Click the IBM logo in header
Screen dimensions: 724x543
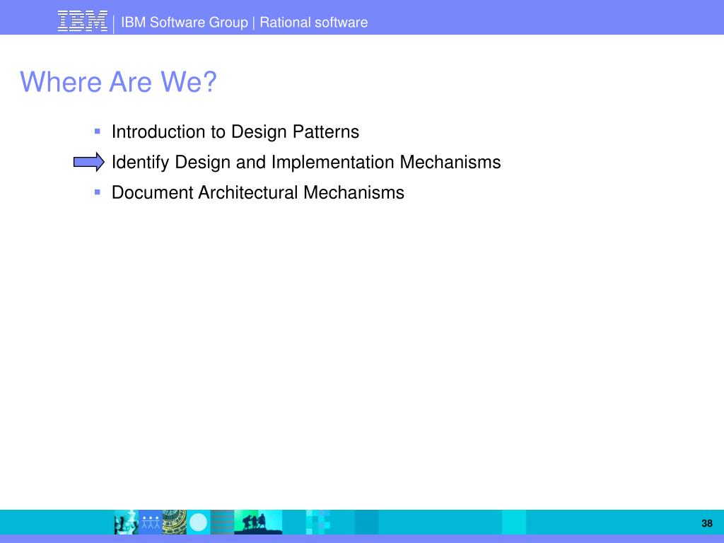tap(83, 21)
